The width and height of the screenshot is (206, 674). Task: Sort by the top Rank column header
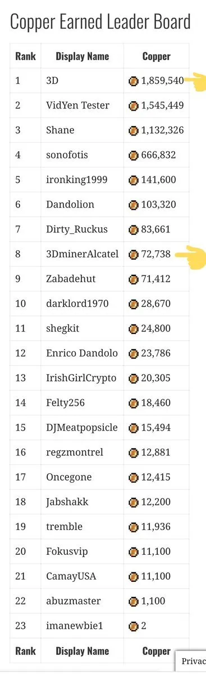click(x=25, y=56)
